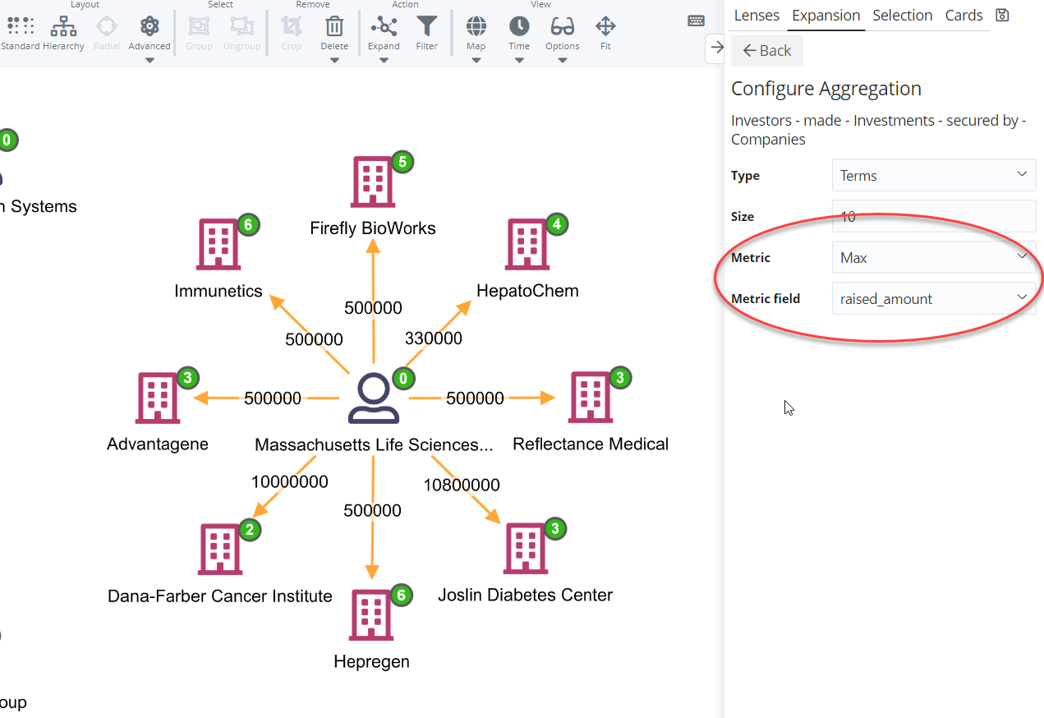Open dropdown arrow under Delete
1044x718 pixels.
(x=334, y=60)
